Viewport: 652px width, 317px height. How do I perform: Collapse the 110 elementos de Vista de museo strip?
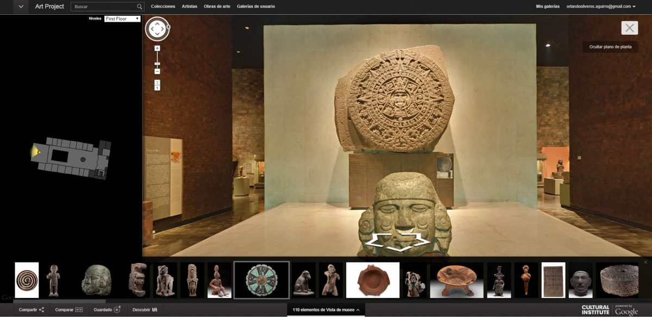tap(326, 310)
